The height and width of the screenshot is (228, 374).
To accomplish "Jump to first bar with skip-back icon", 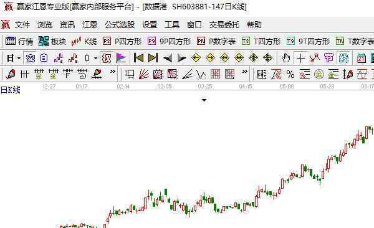I will (138, 58).
